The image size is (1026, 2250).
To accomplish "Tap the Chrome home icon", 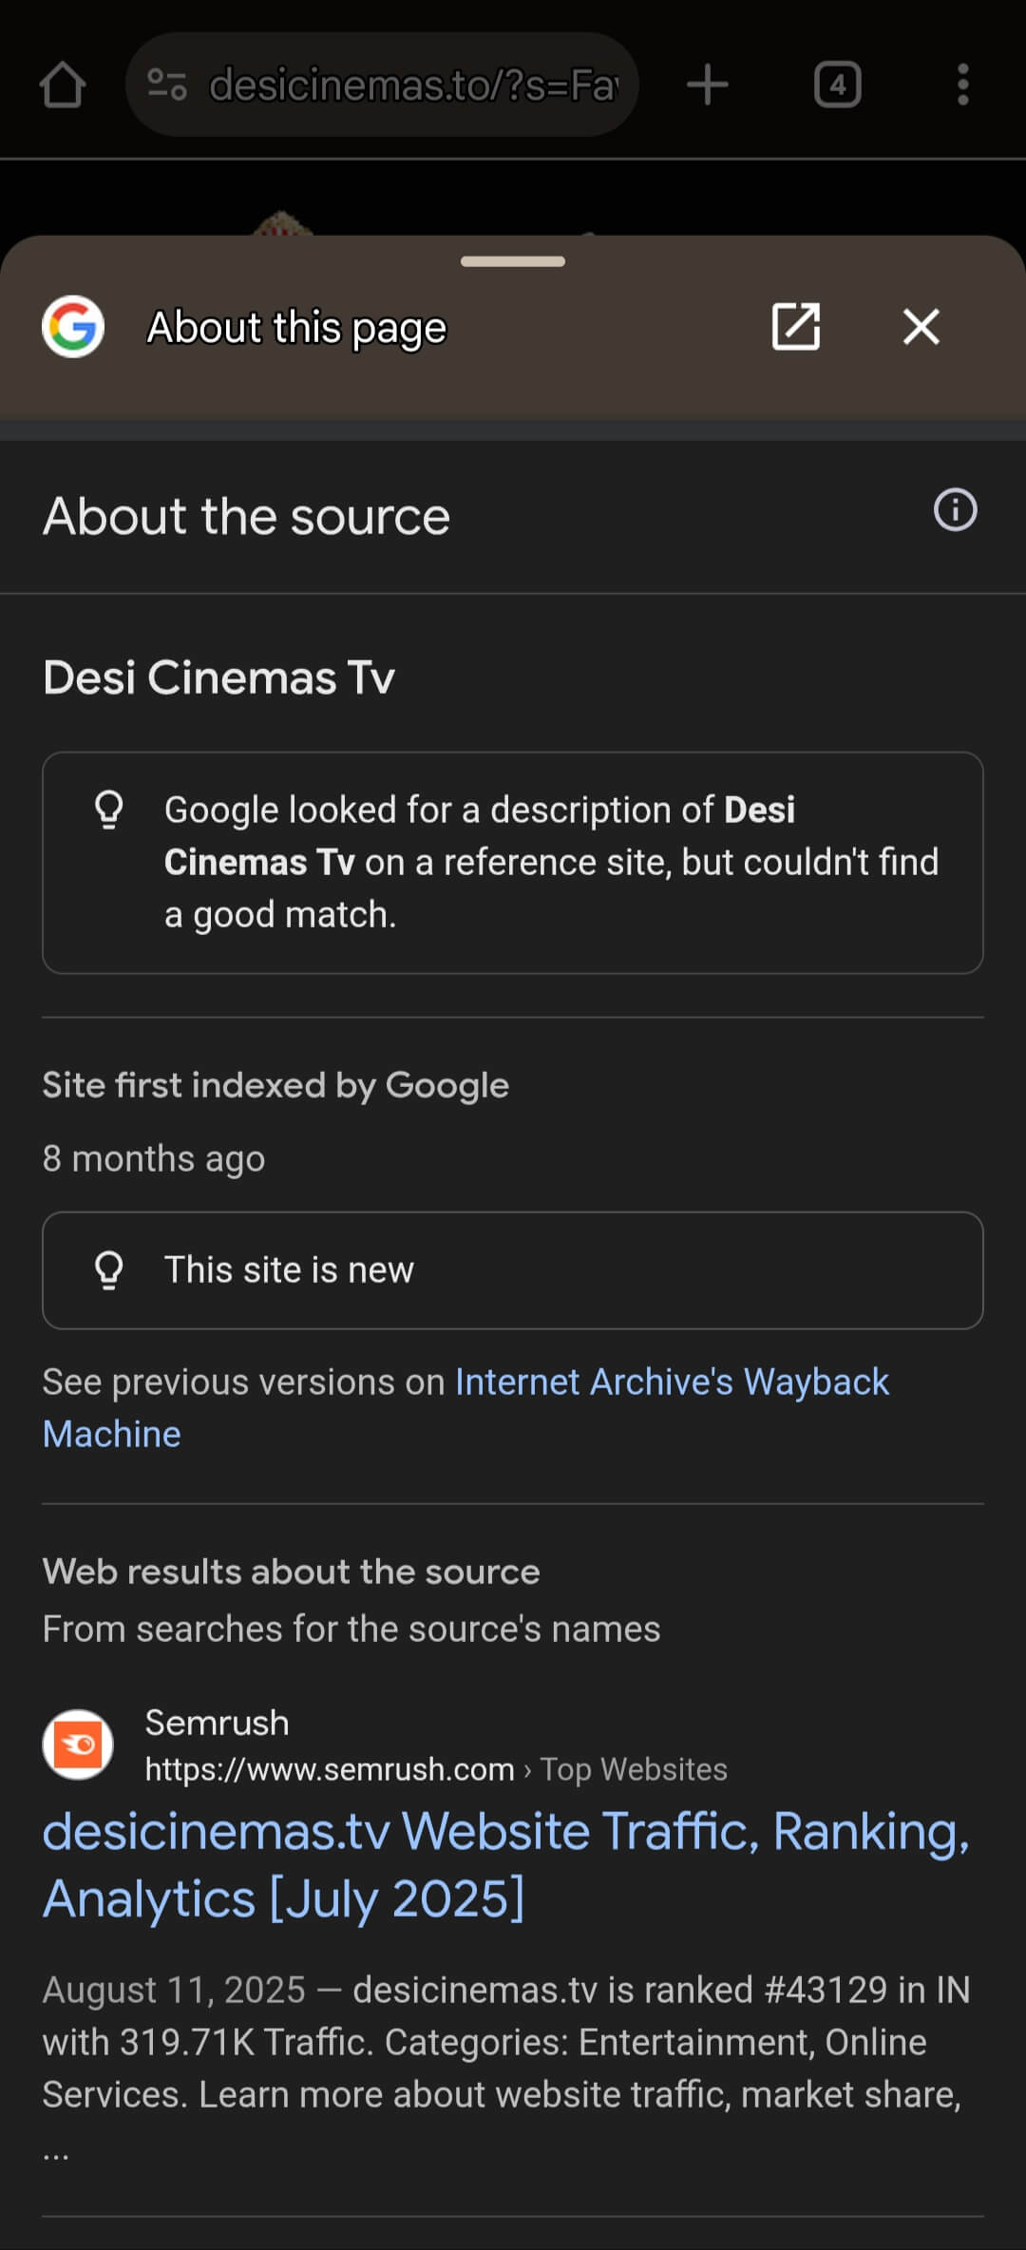I will 63,85.
